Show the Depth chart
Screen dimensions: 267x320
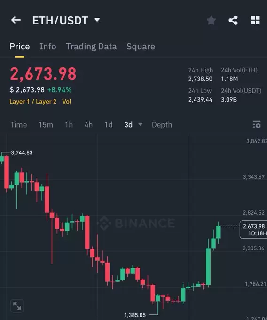[162, 125]
